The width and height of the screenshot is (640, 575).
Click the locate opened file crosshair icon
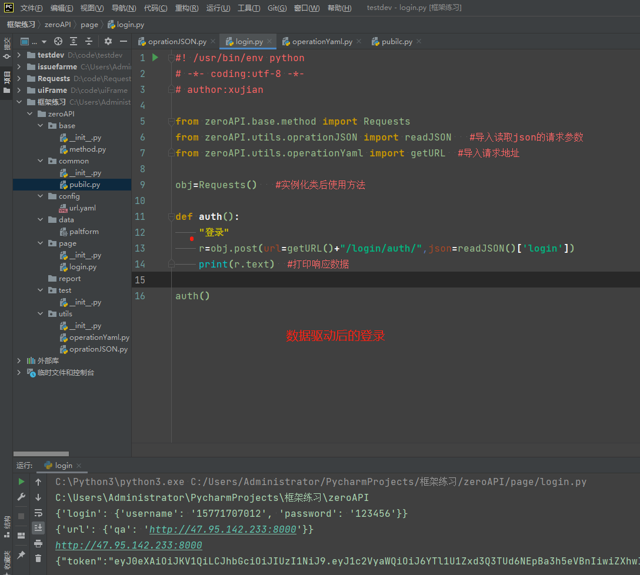pyautogui.click(x=58, y=41)
